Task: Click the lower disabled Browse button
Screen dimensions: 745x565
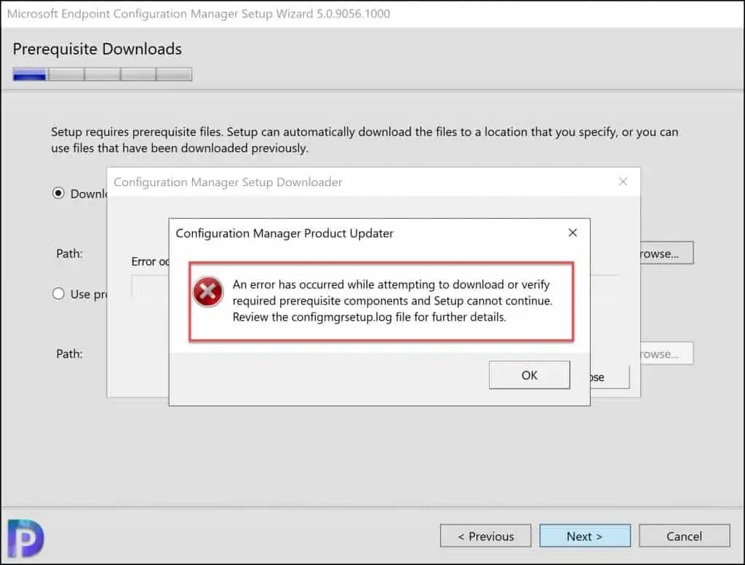Action: tap(666, 353)
